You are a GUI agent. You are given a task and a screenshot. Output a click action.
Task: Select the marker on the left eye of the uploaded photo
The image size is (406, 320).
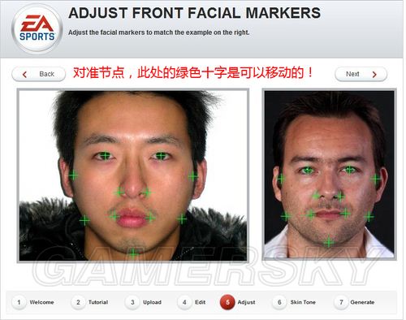105,156
